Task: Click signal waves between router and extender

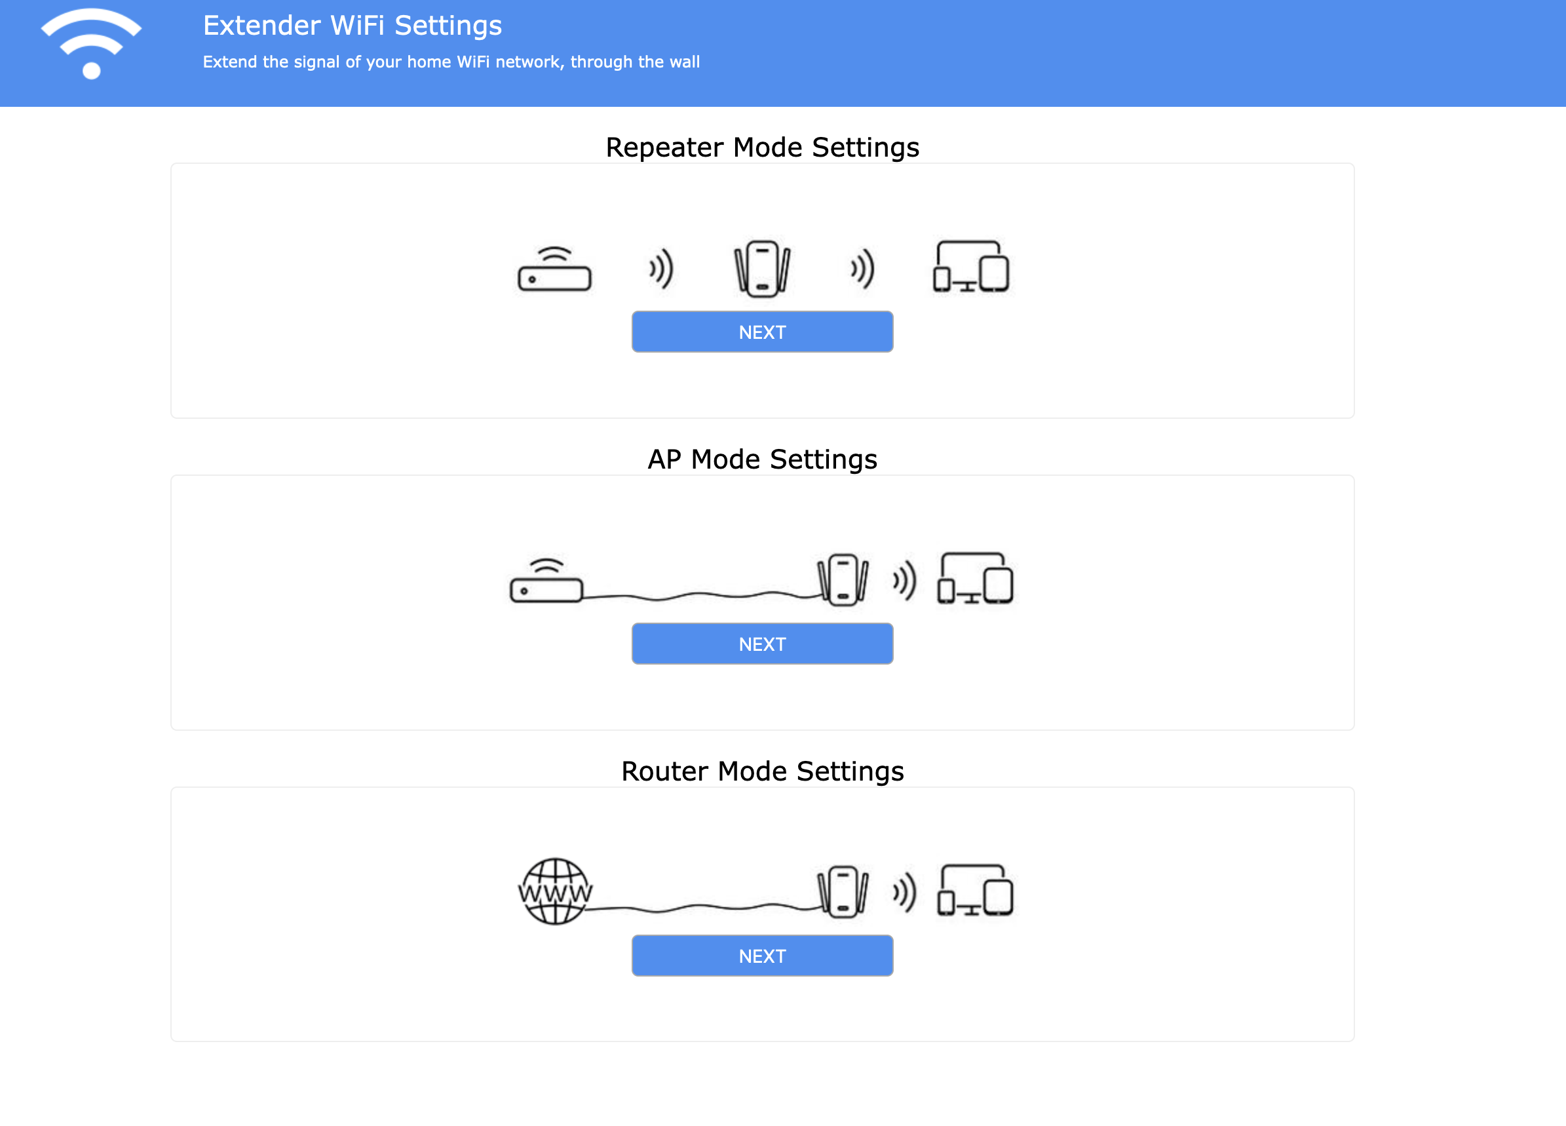Action: tap(660, 269)
